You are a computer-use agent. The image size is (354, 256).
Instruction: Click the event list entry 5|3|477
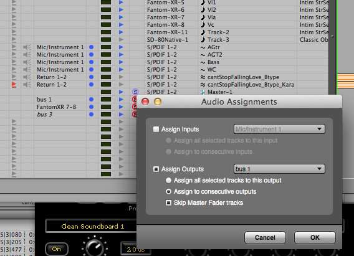coord(11,249)
